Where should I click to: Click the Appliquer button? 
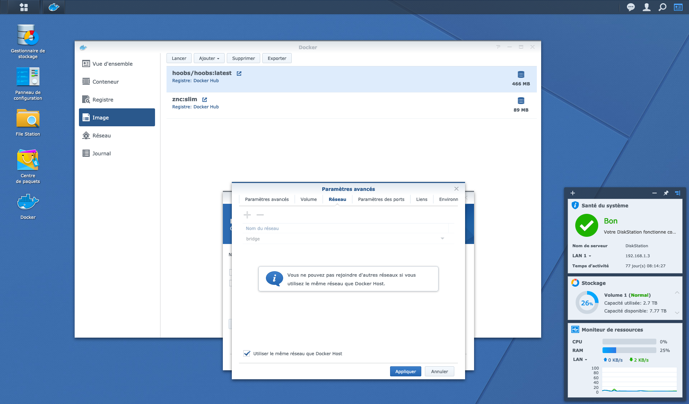406,371
